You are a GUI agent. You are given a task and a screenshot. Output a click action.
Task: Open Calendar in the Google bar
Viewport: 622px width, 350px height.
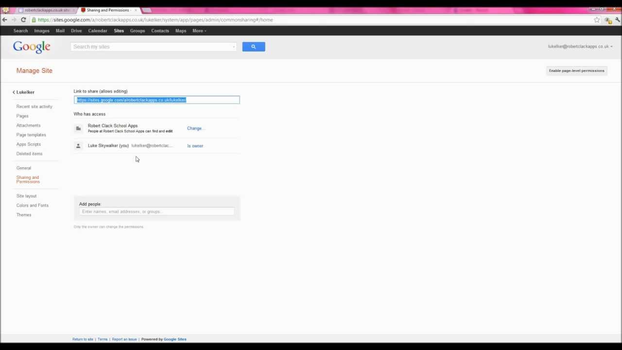click(98, 31)
